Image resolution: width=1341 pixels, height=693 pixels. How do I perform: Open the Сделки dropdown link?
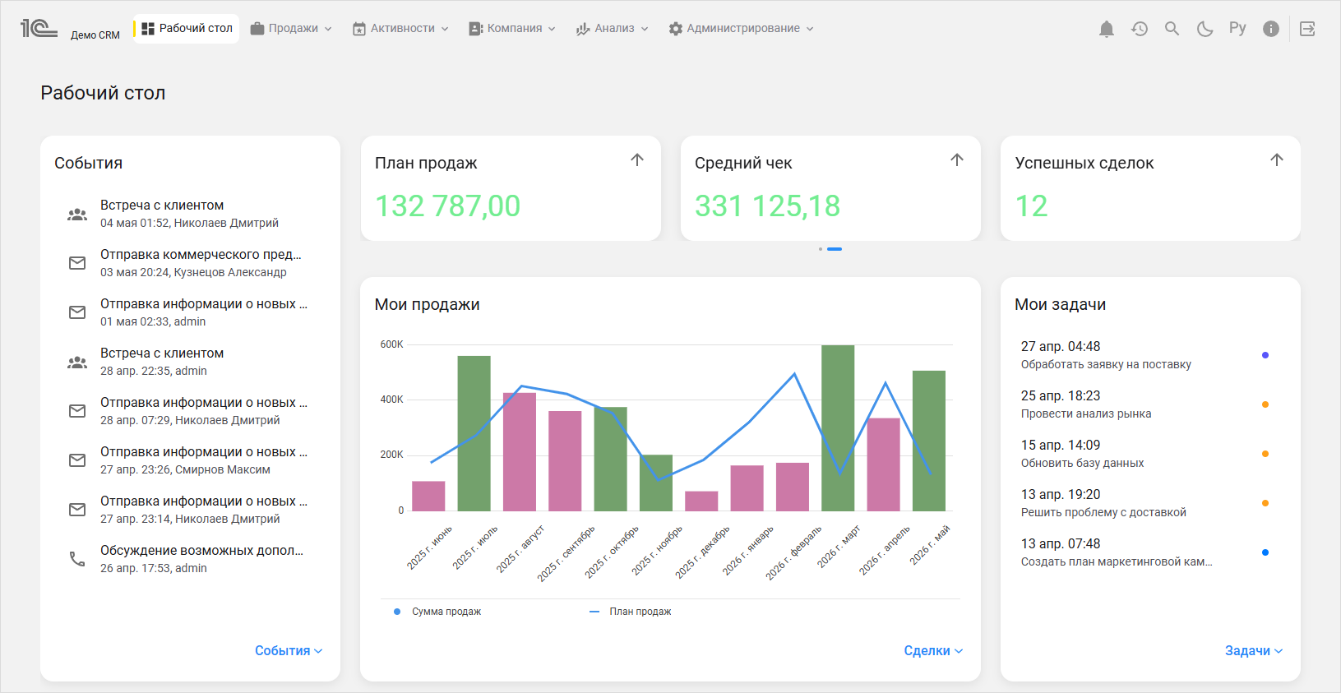pos(933,650)
